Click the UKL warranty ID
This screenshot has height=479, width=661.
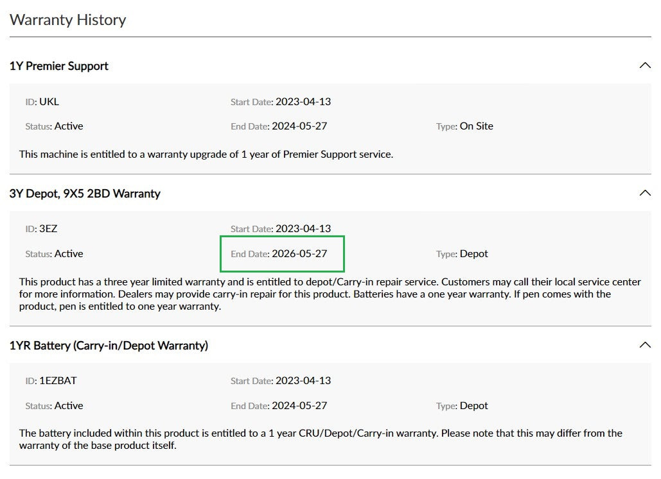pos(49,102)
